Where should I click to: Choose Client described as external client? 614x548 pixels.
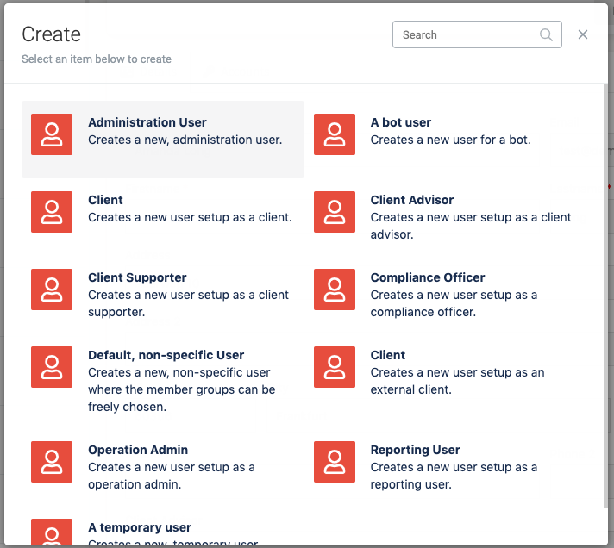coord(388,355)
